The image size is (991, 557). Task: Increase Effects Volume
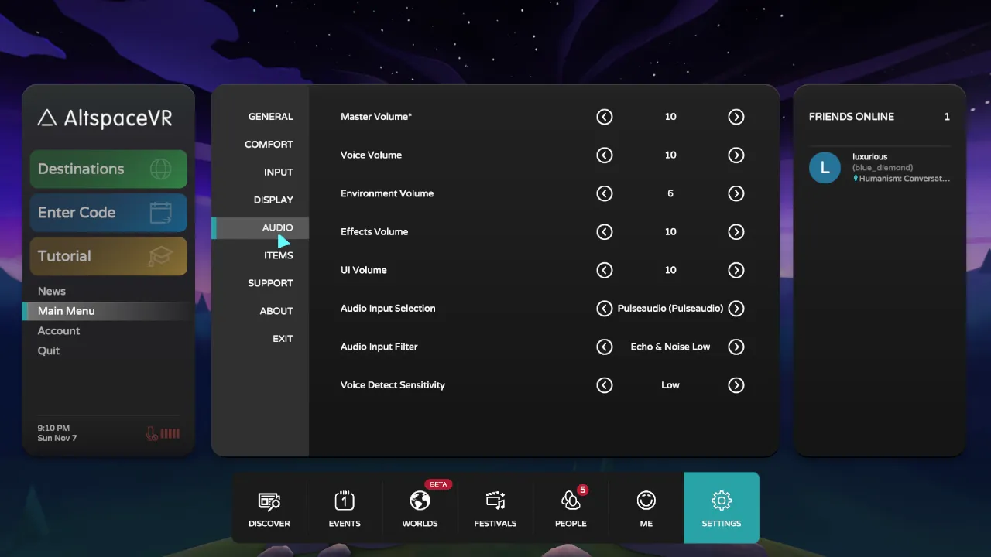pyautogui.click(x=736, y=232)
